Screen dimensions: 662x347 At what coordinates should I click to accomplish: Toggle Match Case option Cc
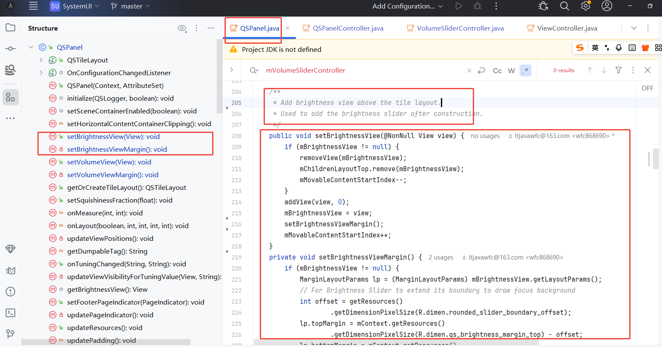click(x=497, y=71)
